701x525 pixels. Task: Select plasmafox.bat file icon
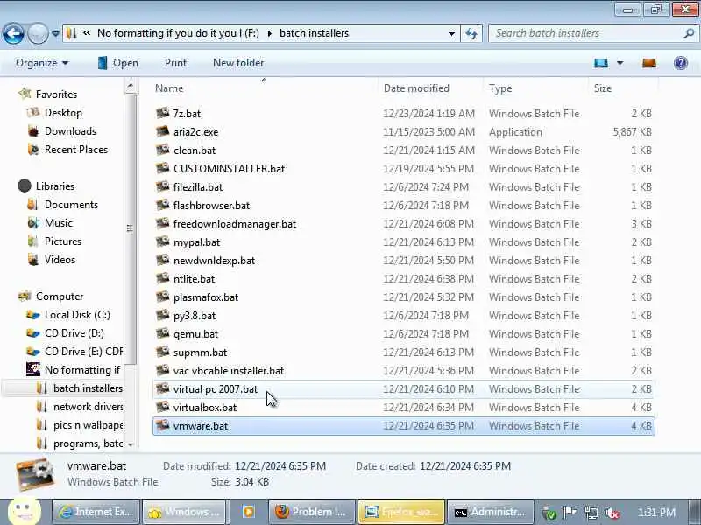tap(163, 297)
